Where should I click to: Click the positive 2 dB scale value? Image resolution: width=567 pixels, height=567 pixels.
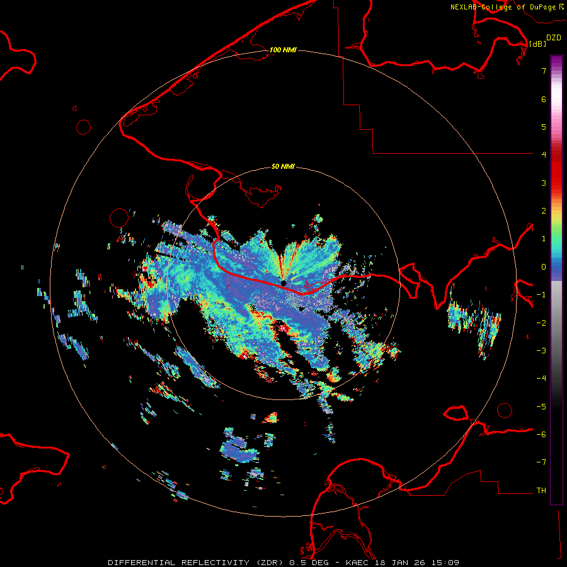point(544,211)
